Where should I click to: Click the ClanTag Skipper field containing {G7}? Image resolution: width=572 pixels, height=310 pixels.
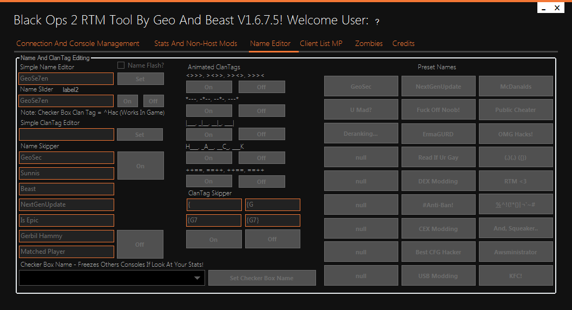tap(273, 220)
